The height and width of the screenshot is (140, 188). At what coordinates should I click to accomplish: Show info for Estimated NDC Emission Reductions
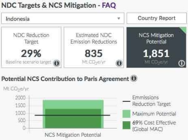[x=119, y=63]
